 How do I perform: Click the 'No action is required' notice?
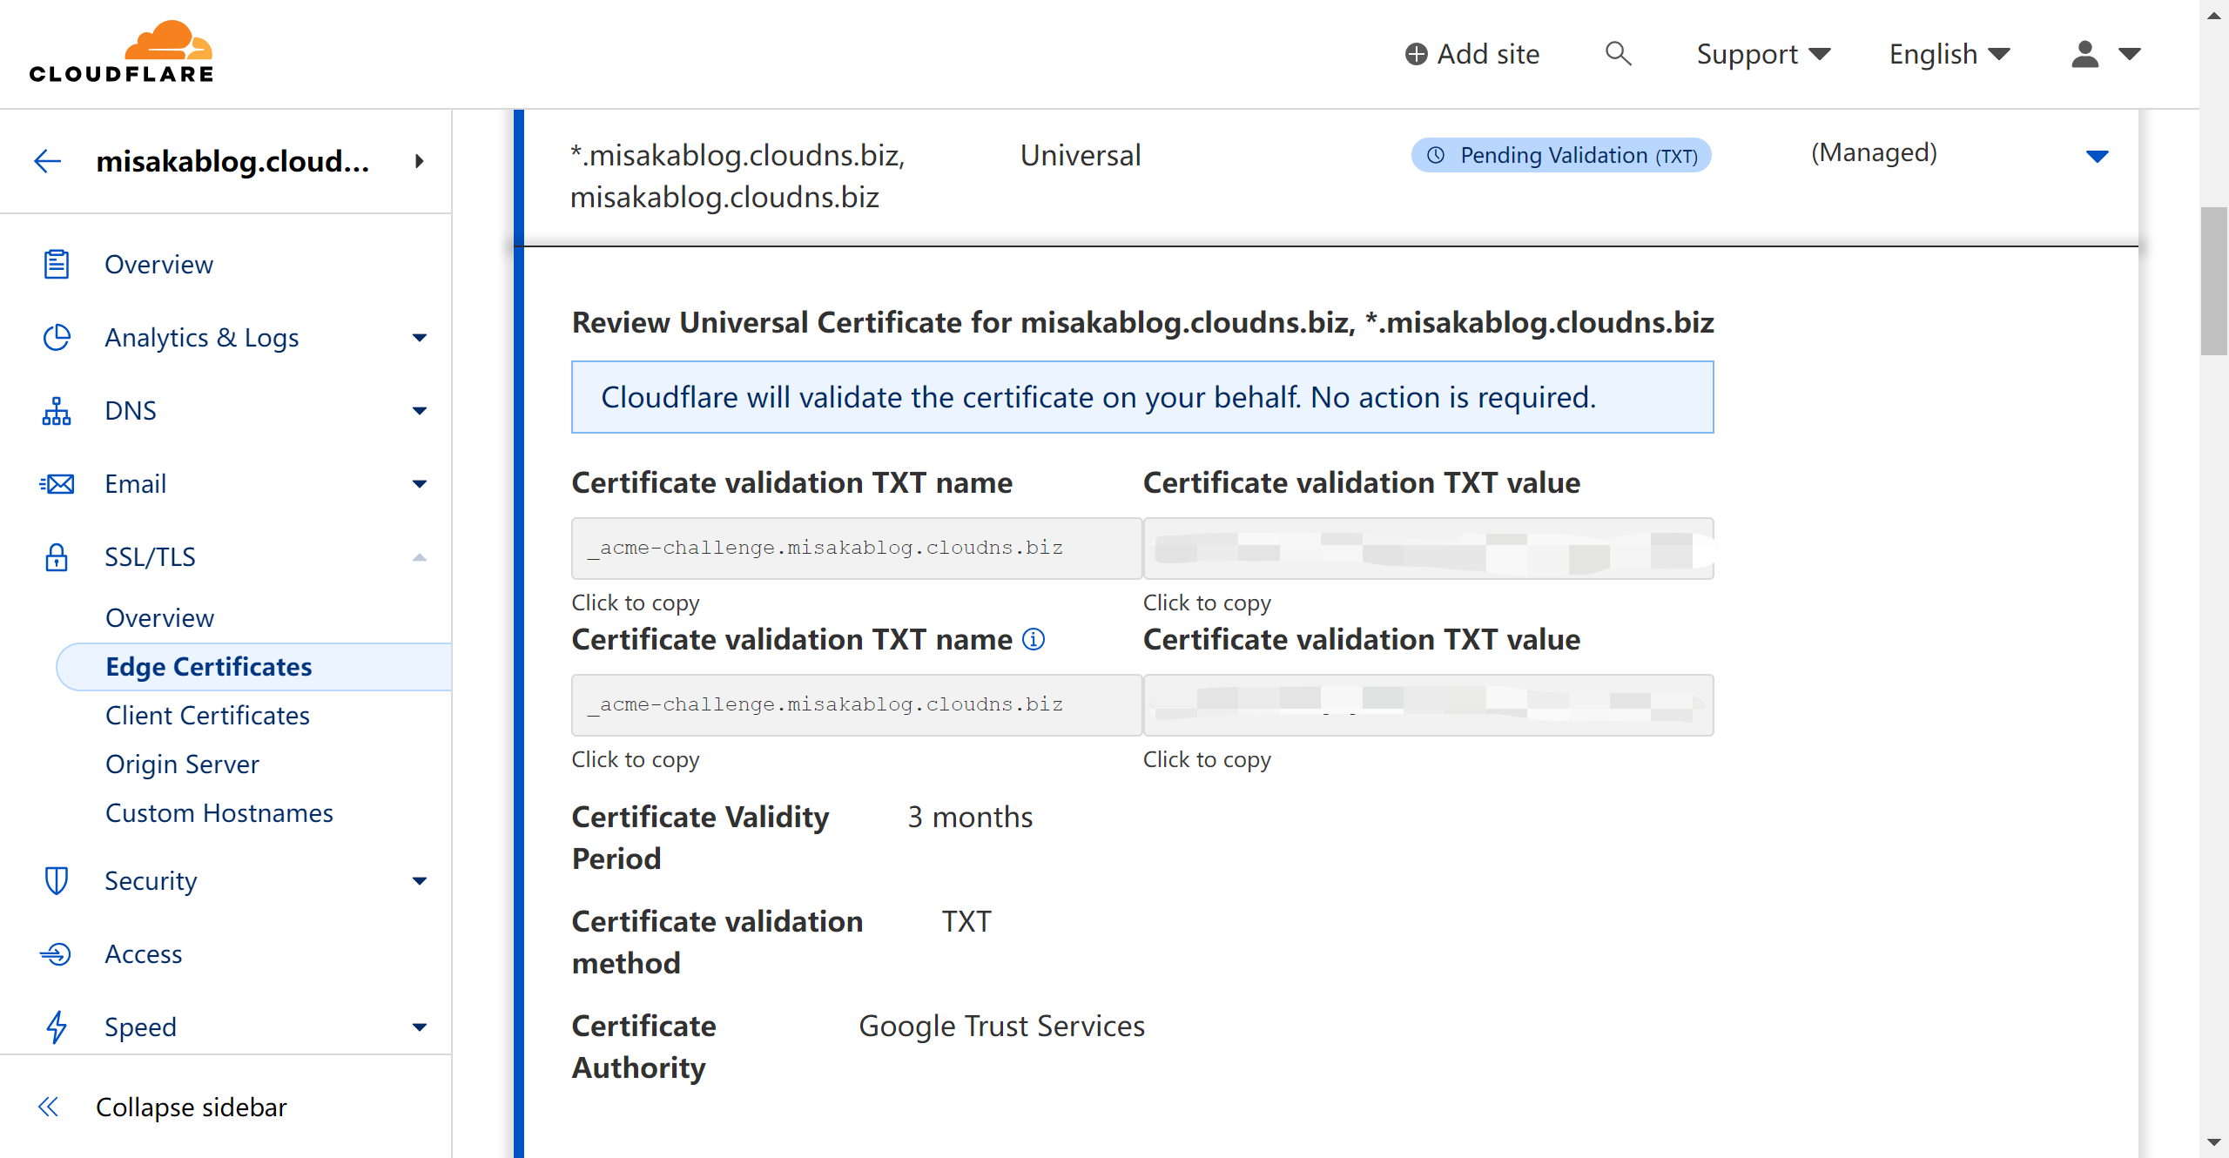click(1142, 397)
